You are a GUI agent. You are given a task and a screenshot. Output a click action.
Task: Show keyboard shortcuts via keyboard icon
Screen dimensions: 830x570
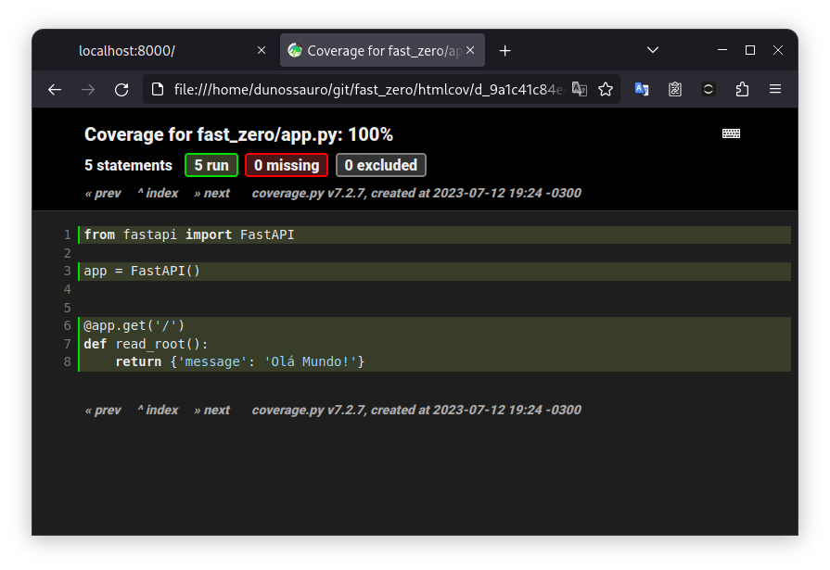pyautogui.click(x=731, y=133)
